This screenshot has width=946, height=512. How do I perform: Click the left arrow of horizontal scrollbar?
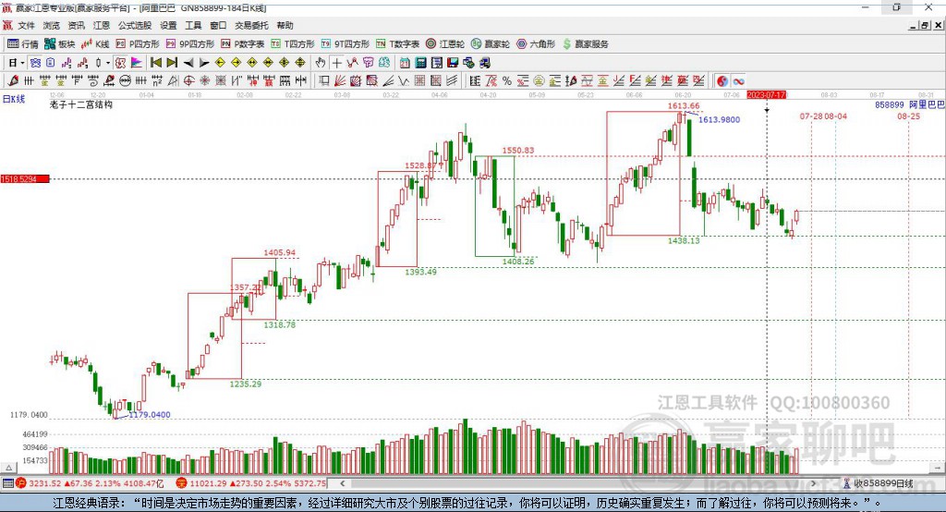(x=342, y=483)
